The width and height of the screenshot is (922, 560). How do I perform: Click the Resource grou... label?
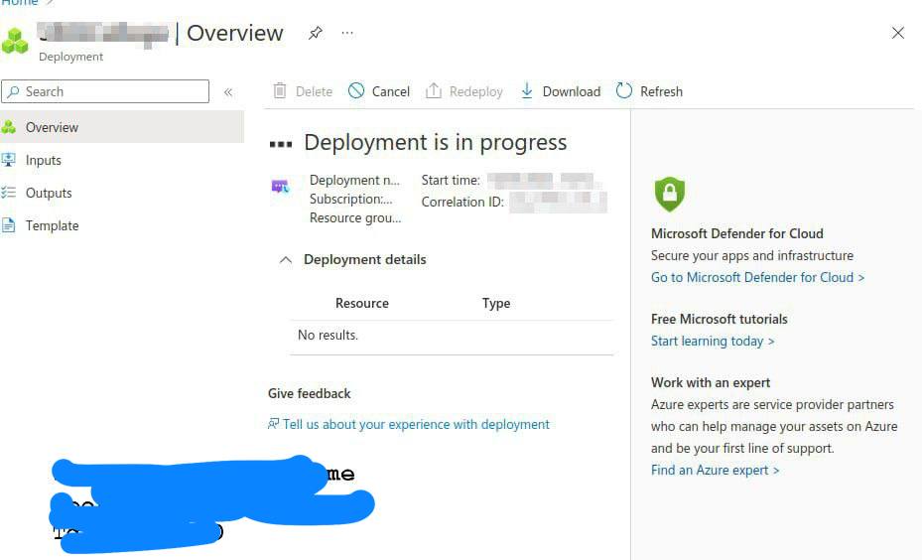tap(355, 217)
